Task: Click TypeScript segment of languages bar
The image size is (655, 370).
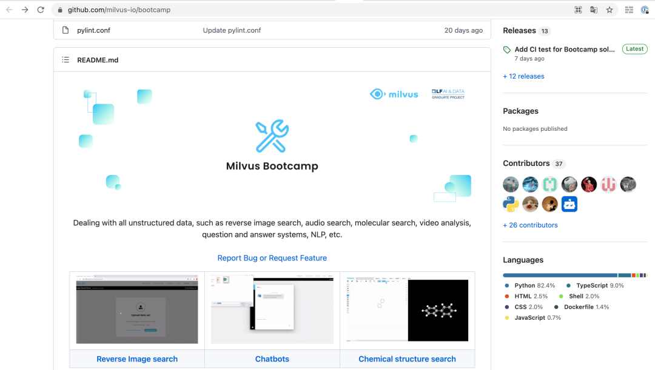Action: point(625,276)
